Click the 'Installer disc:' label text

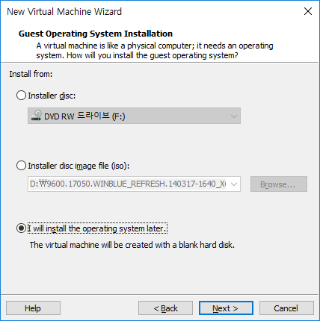[52, 96]
